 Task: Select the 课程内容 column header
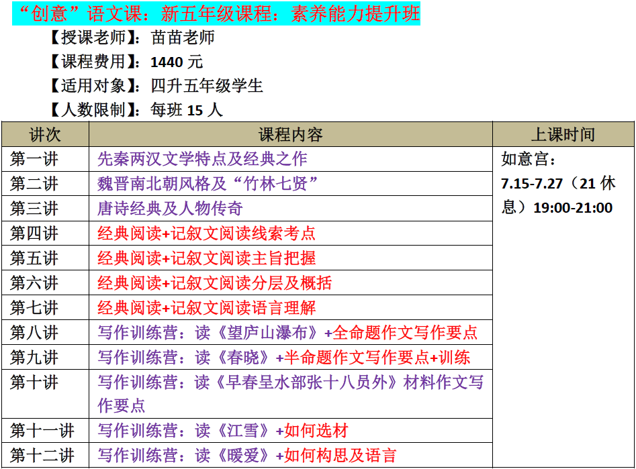click(x=290, y=134)
